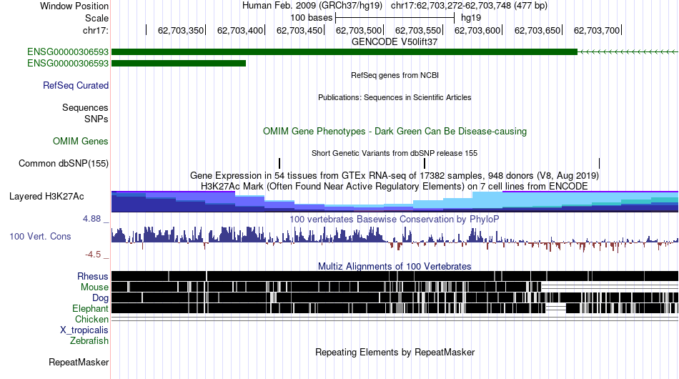Open OMIM Gene Phenotypes track title
The width and height of the screenshot is (679, 379).
coord(395,132)
